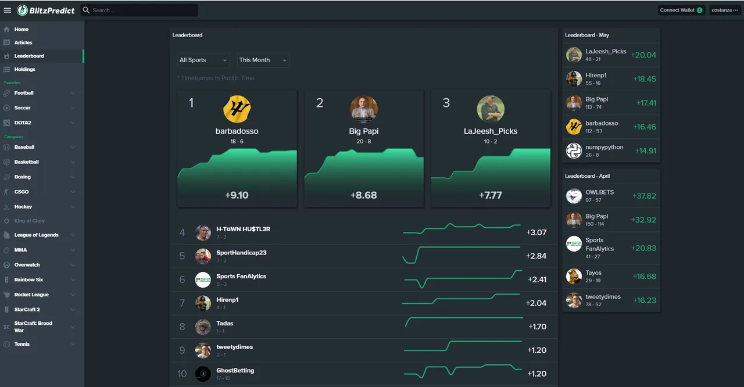The image size is (744, 387).
Task: Open Big Papi's rank 2 card
Action: point(364,148)
